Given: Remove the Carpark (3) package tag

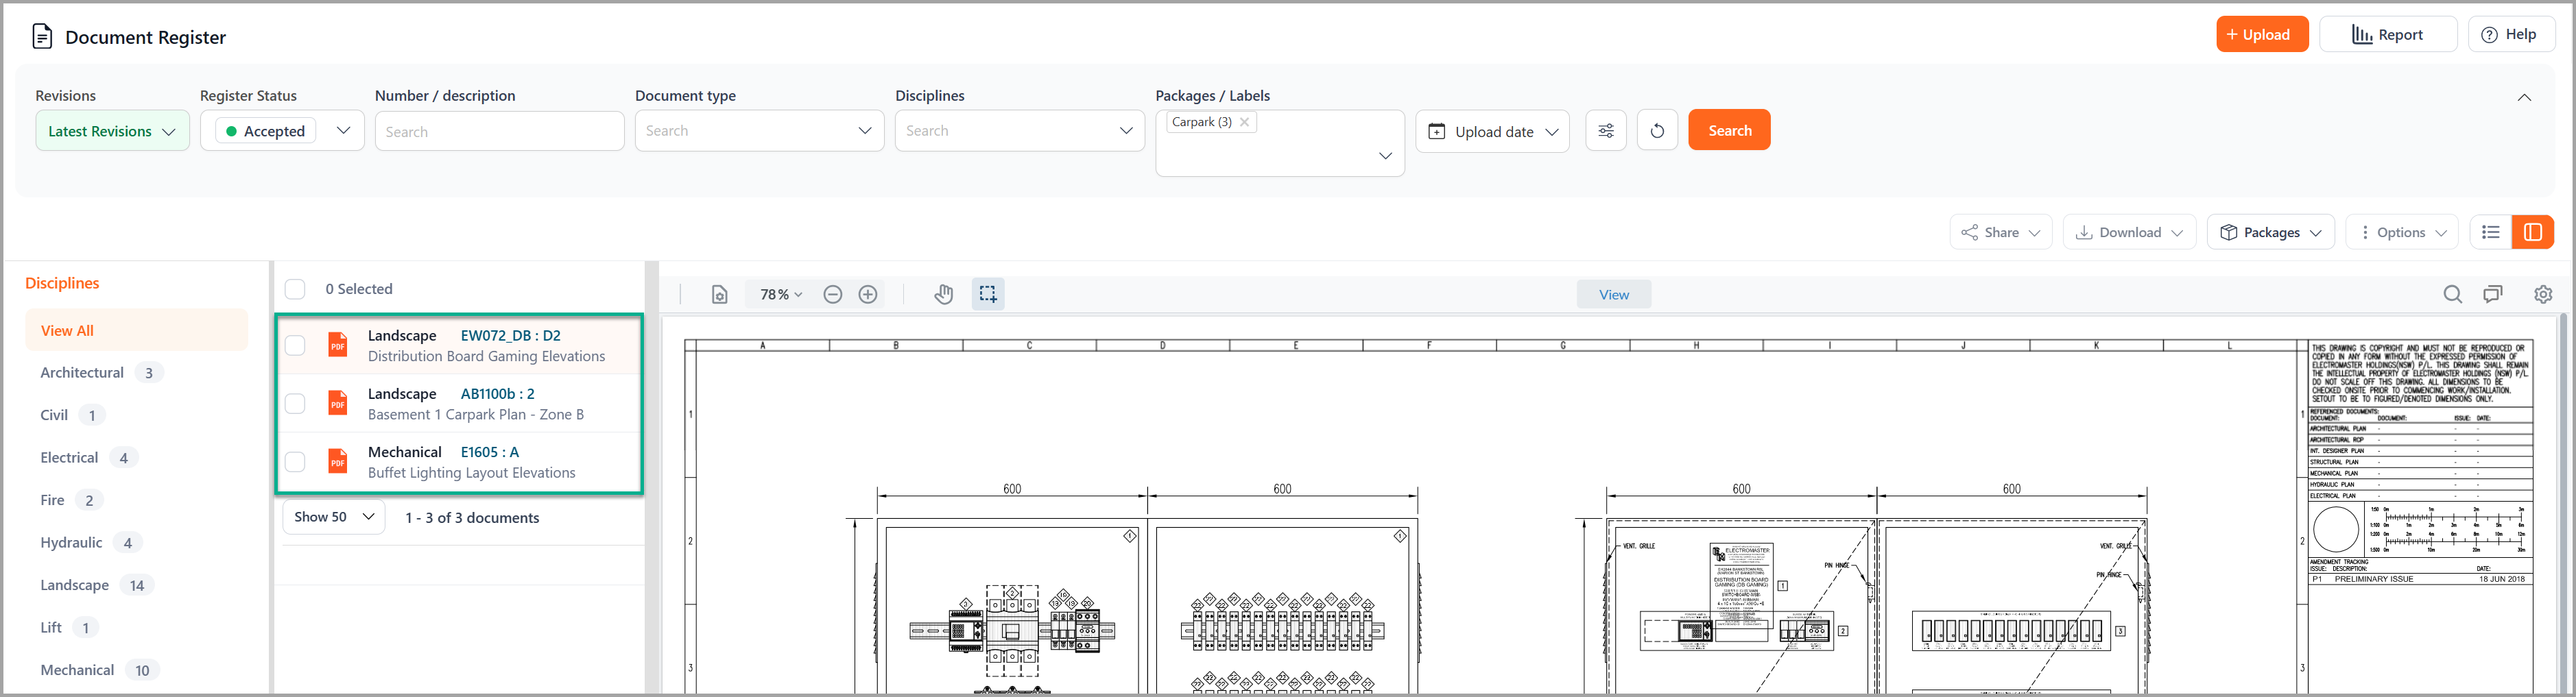Looking at the screenshot, I should [x=1244, y=122].
